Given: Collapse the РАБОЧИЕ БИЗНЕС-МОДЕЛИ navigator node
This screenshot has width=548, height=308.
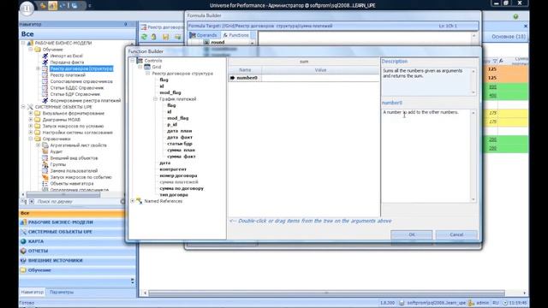Looking at the screenshot, I should [23, 43].
